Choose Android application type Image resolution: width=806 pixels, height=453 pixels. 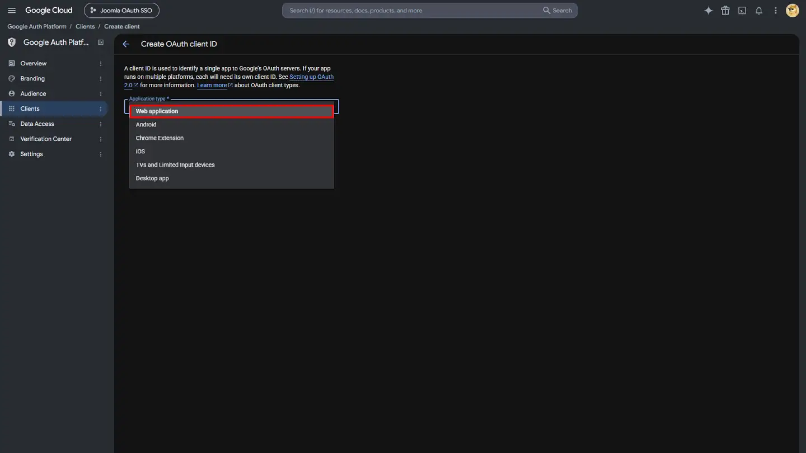(232, 125)
